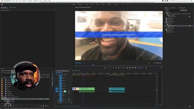Expand the Audio Transitions folder
This screenshot has width=194, height=109.
point(165,21)
